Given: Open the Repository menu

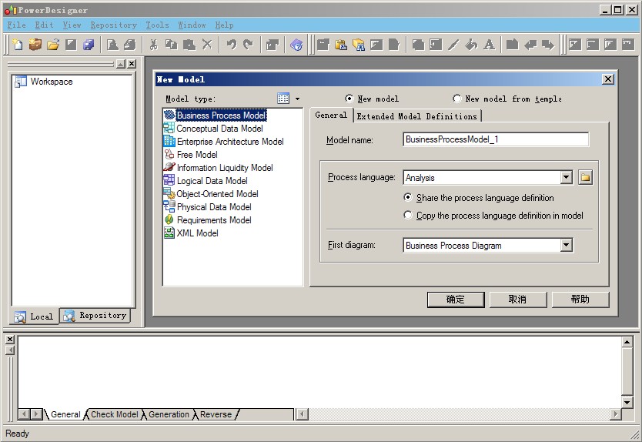Looking at the screenshot, I should tap(113, 25).
